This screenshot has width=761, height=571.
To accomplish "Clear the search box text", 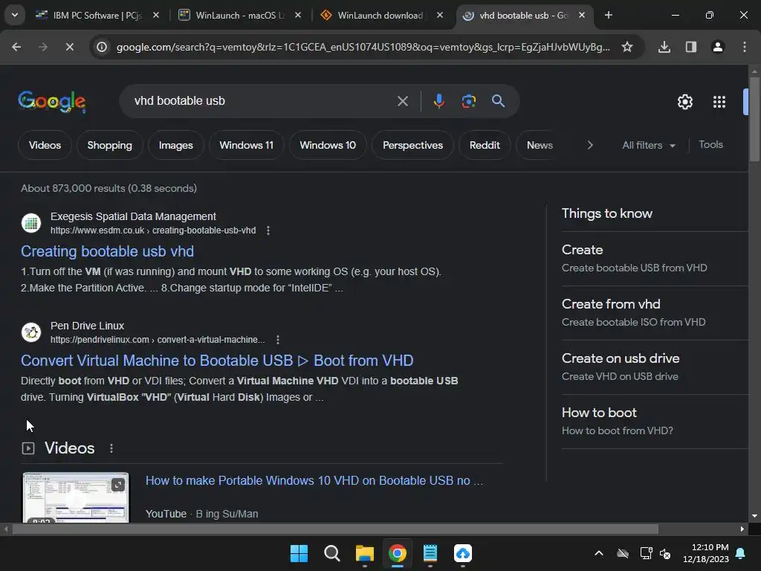I will (402, 101).
